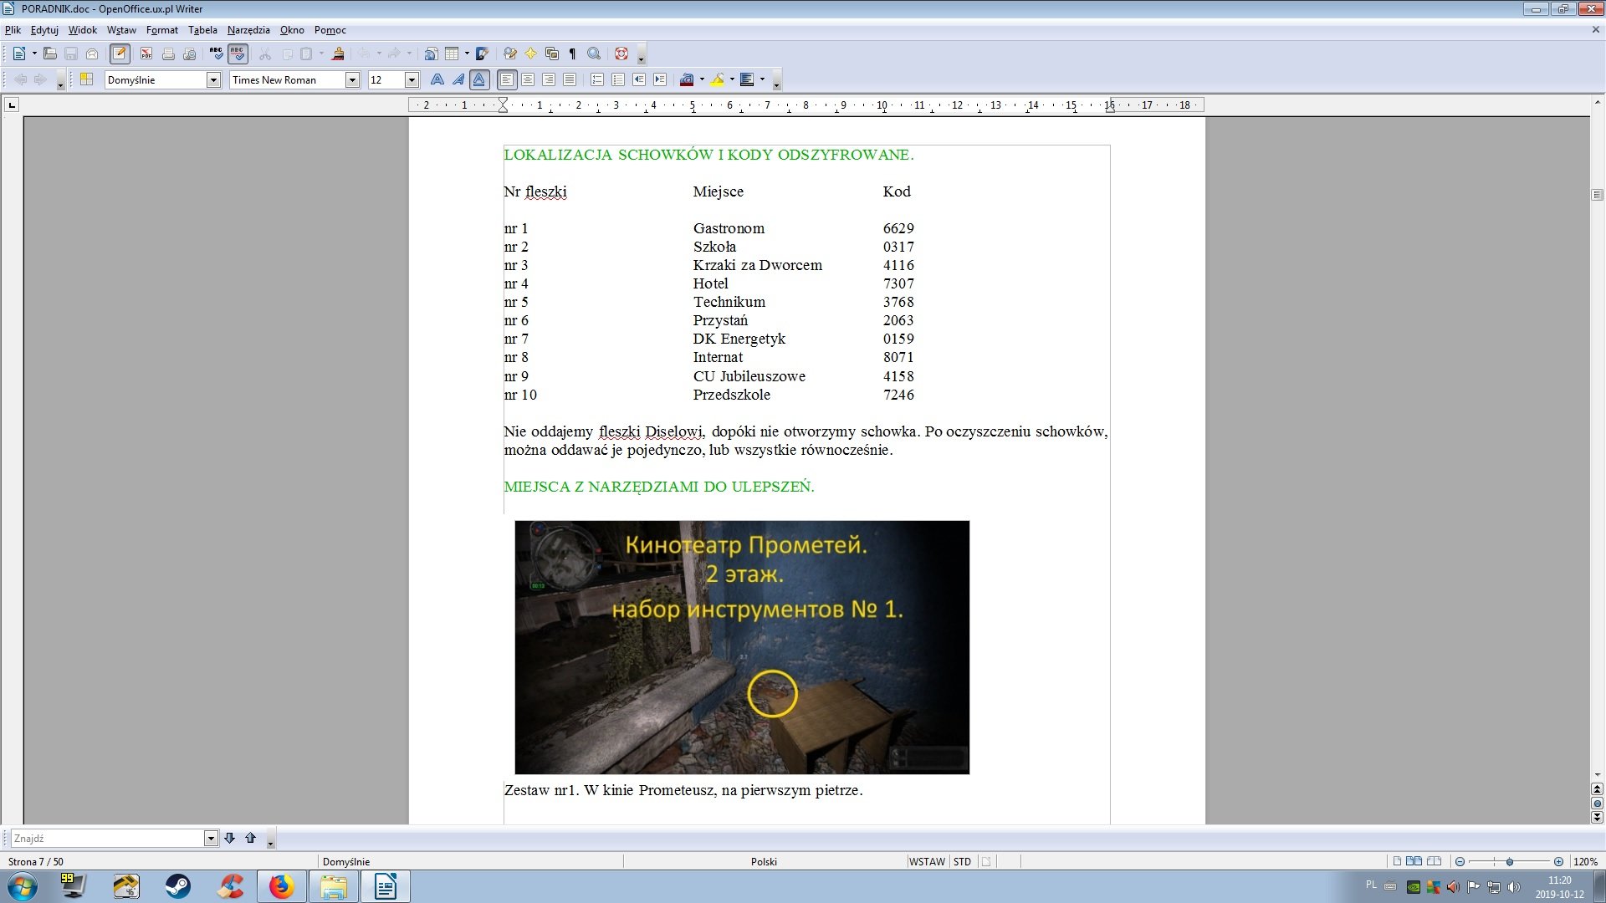Export directly as PDF
Viewport: 1606px width, 903px height.
pos(146,54)
